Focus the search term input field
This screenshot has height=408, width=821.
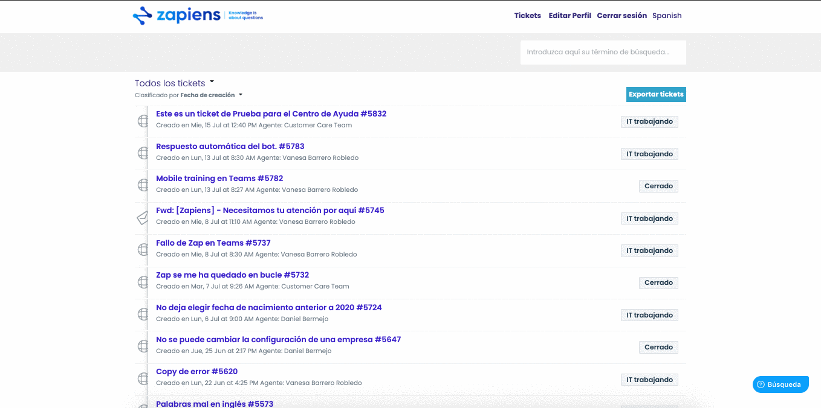(603, 53)
